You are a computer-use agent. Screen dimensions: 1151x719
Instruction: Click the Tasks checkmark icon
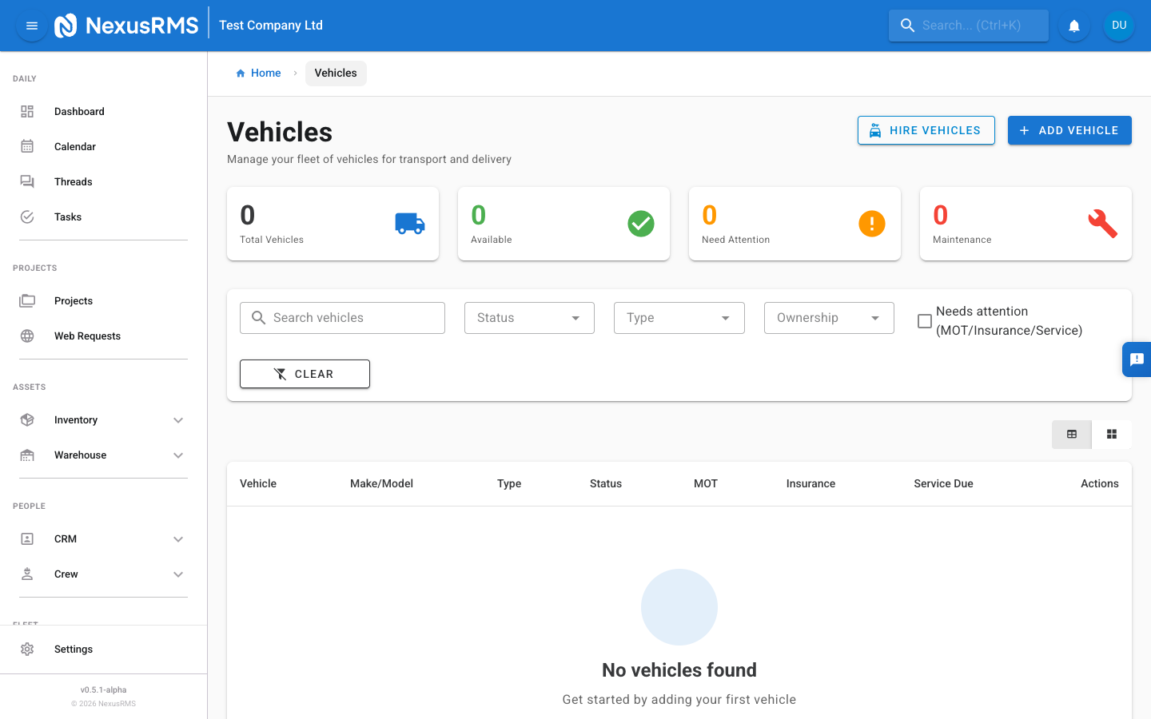coord(27,216)
